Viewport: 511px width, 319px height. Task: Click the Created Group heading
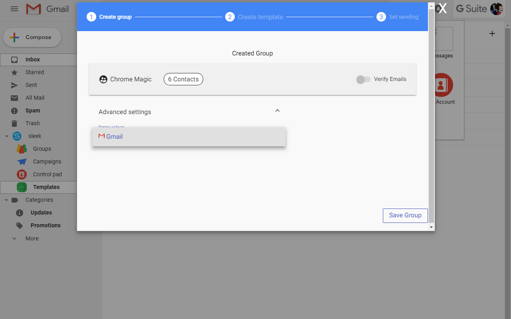pyautogui.click(x=252, y=53)
